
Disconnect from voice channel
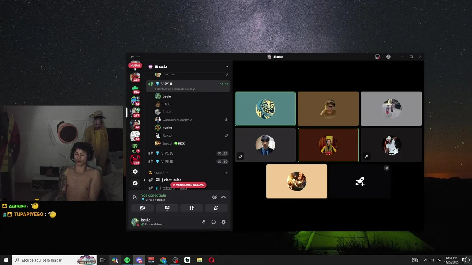(x=223, y=197)
